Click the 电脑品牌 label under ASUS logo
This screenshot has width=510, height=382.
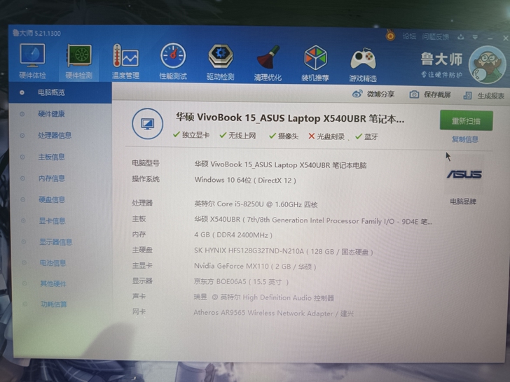[463, 201]
